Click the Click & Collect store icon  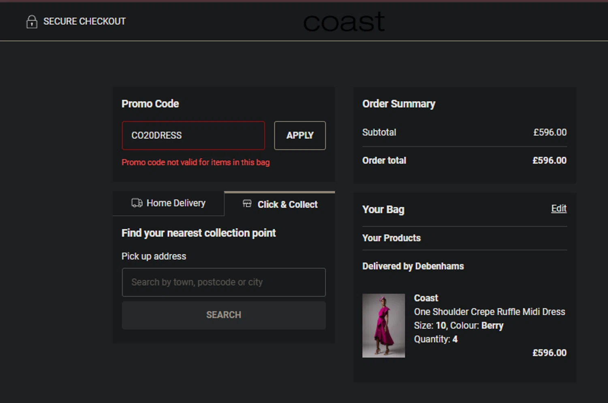(x=247, y=204)
